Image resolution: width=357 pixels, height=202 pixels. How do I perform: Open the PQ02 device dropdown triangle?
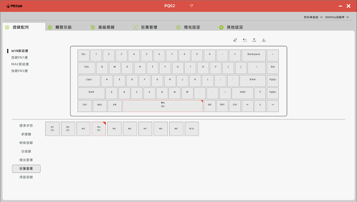pos(191,6)
